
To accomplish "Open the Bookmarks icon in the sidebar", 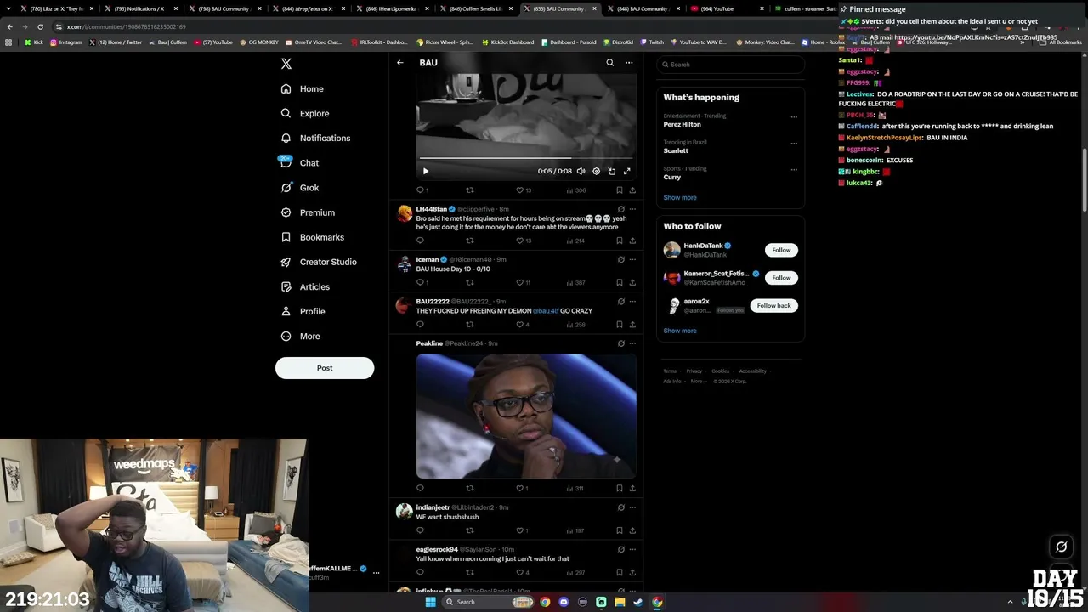I will [x=286, y=237].
